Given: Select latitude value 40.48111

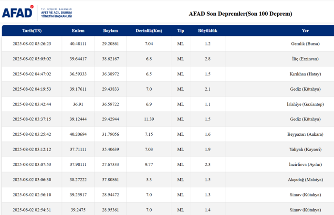Looking at the screenshot, I should coord(78,44).
